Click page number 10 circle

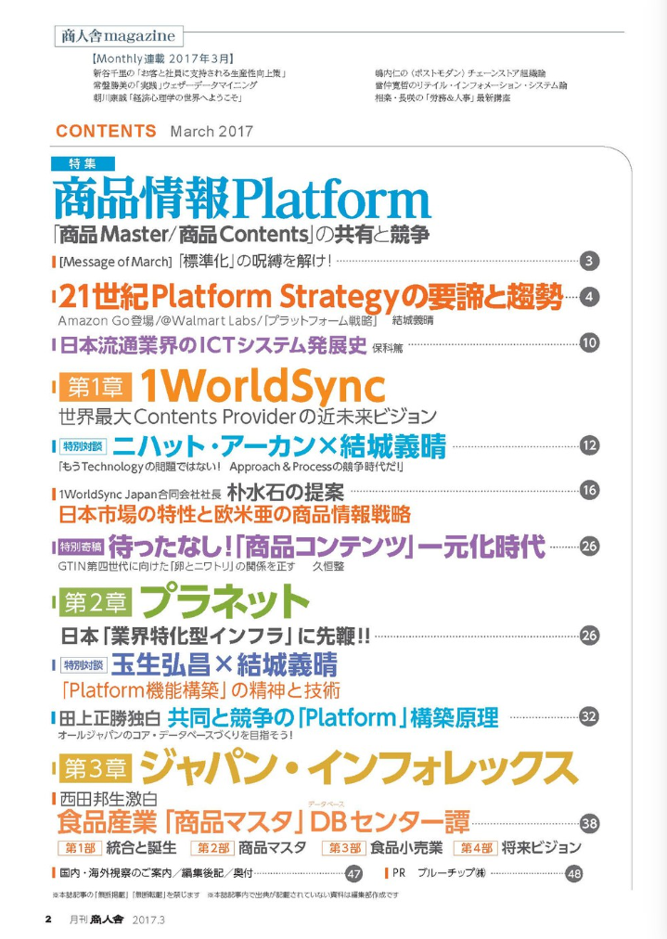tap(589, 342)
